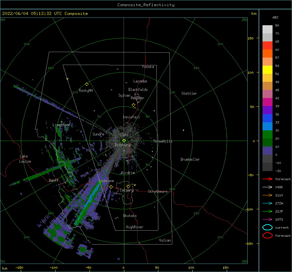
Task: Click the Olds label
Action: click(x=124, y=135)
